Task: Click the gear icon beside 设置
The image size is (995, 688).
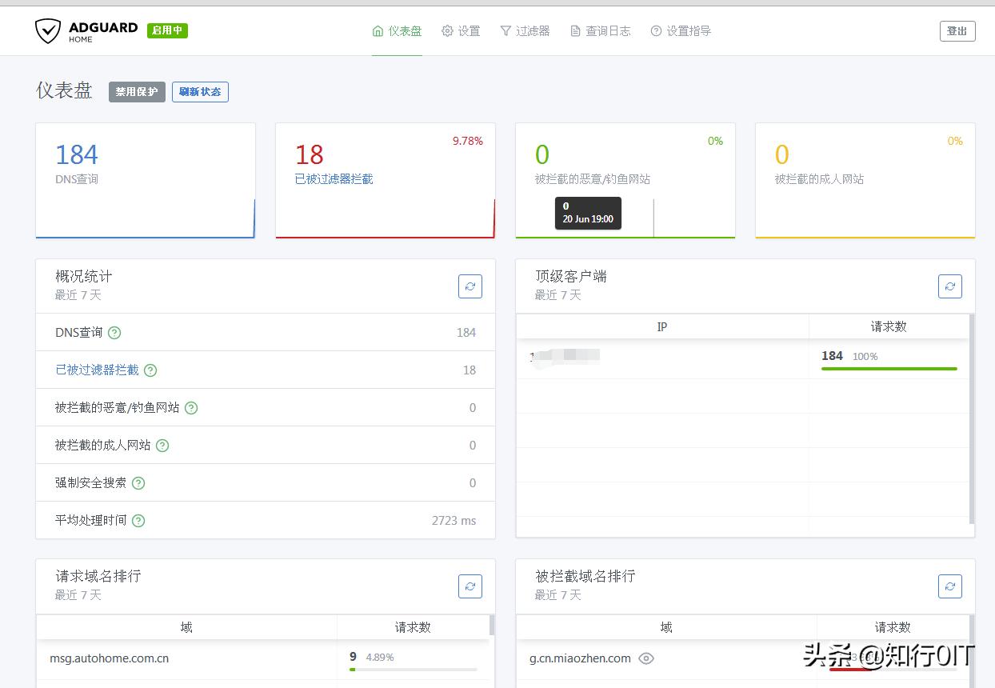Action: coord(448,31)
